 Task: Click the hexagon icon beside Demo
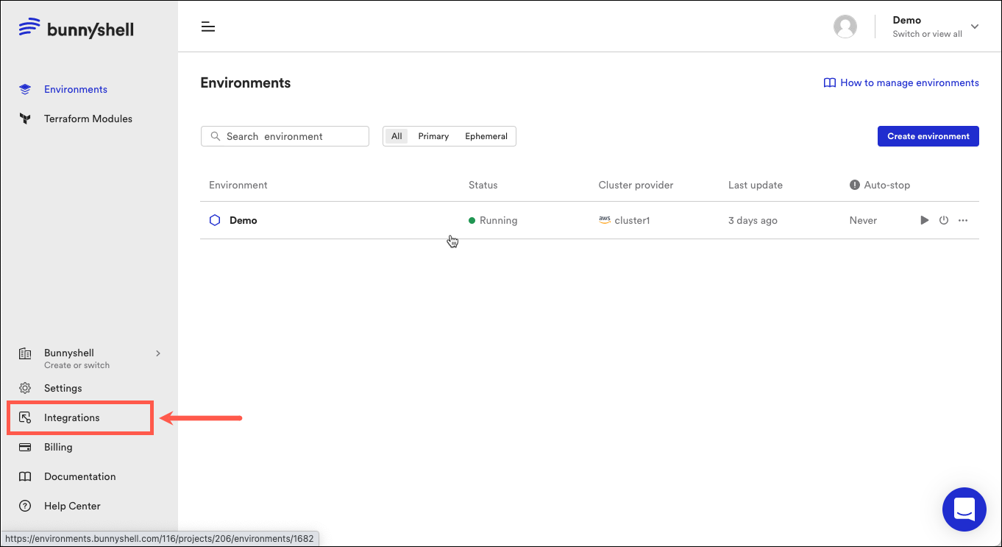coord(215,220)
